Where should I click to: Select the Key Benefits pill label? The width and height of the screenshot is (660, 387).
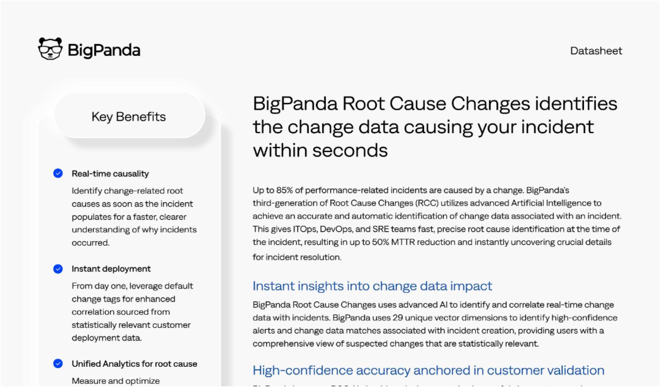point(129,117)
